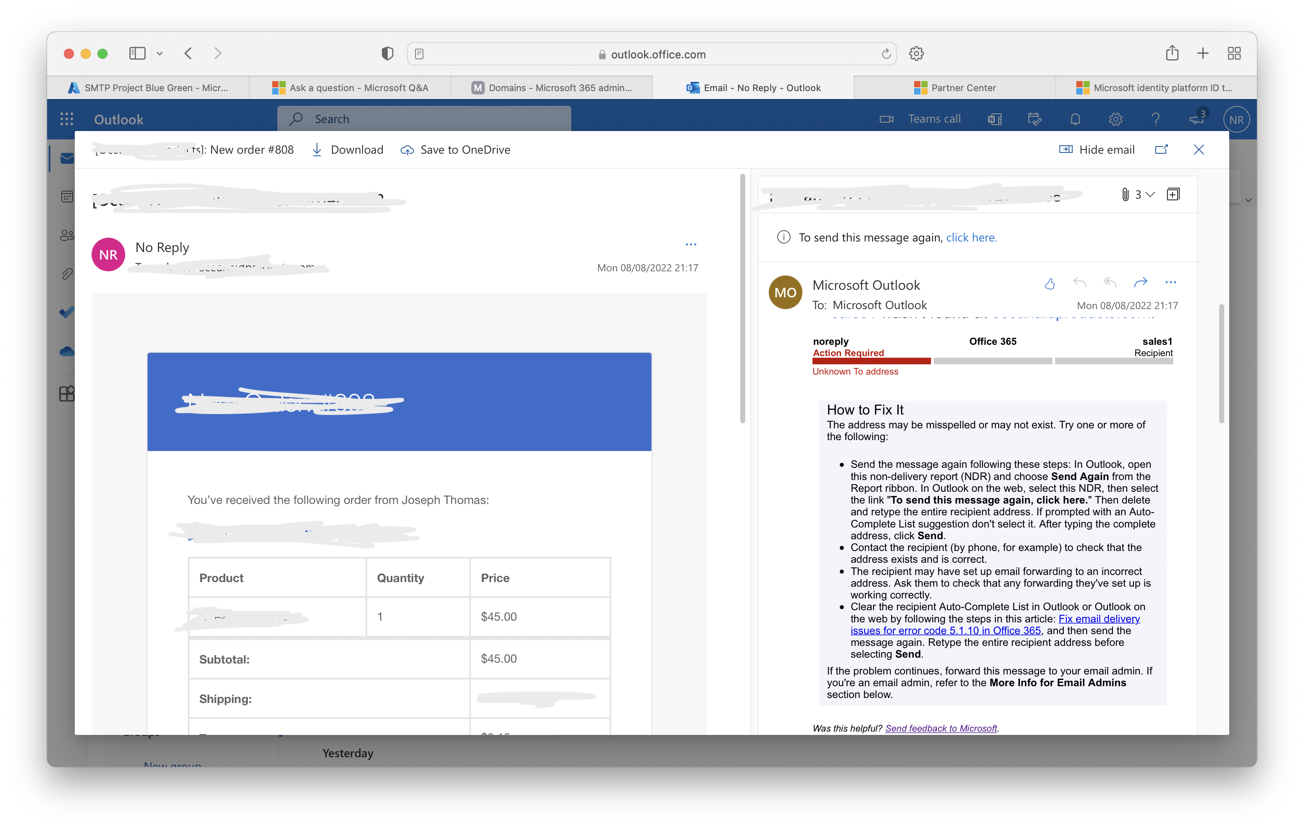Open more actions on No Reply email
The width and height of the screenshot is (1304, 829).
[691, 244]
